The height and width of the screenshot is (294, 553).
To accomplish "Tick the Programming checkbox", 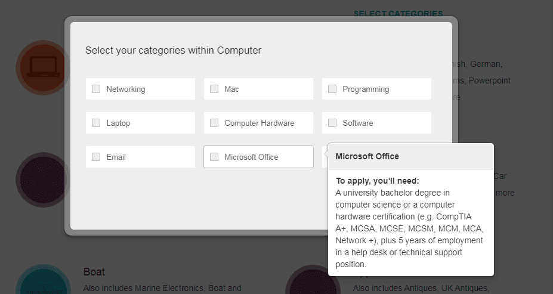I will [x=332, y=89].
